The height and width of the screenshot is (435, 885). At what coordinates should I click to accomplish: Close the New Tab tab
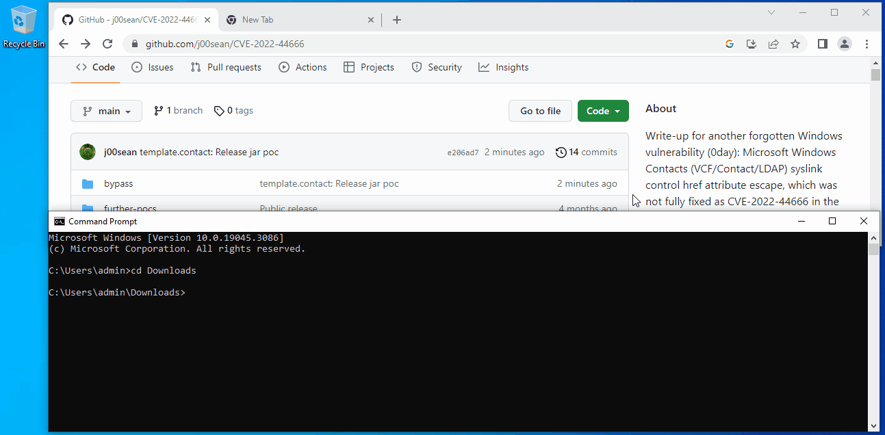tap(371, 20)
